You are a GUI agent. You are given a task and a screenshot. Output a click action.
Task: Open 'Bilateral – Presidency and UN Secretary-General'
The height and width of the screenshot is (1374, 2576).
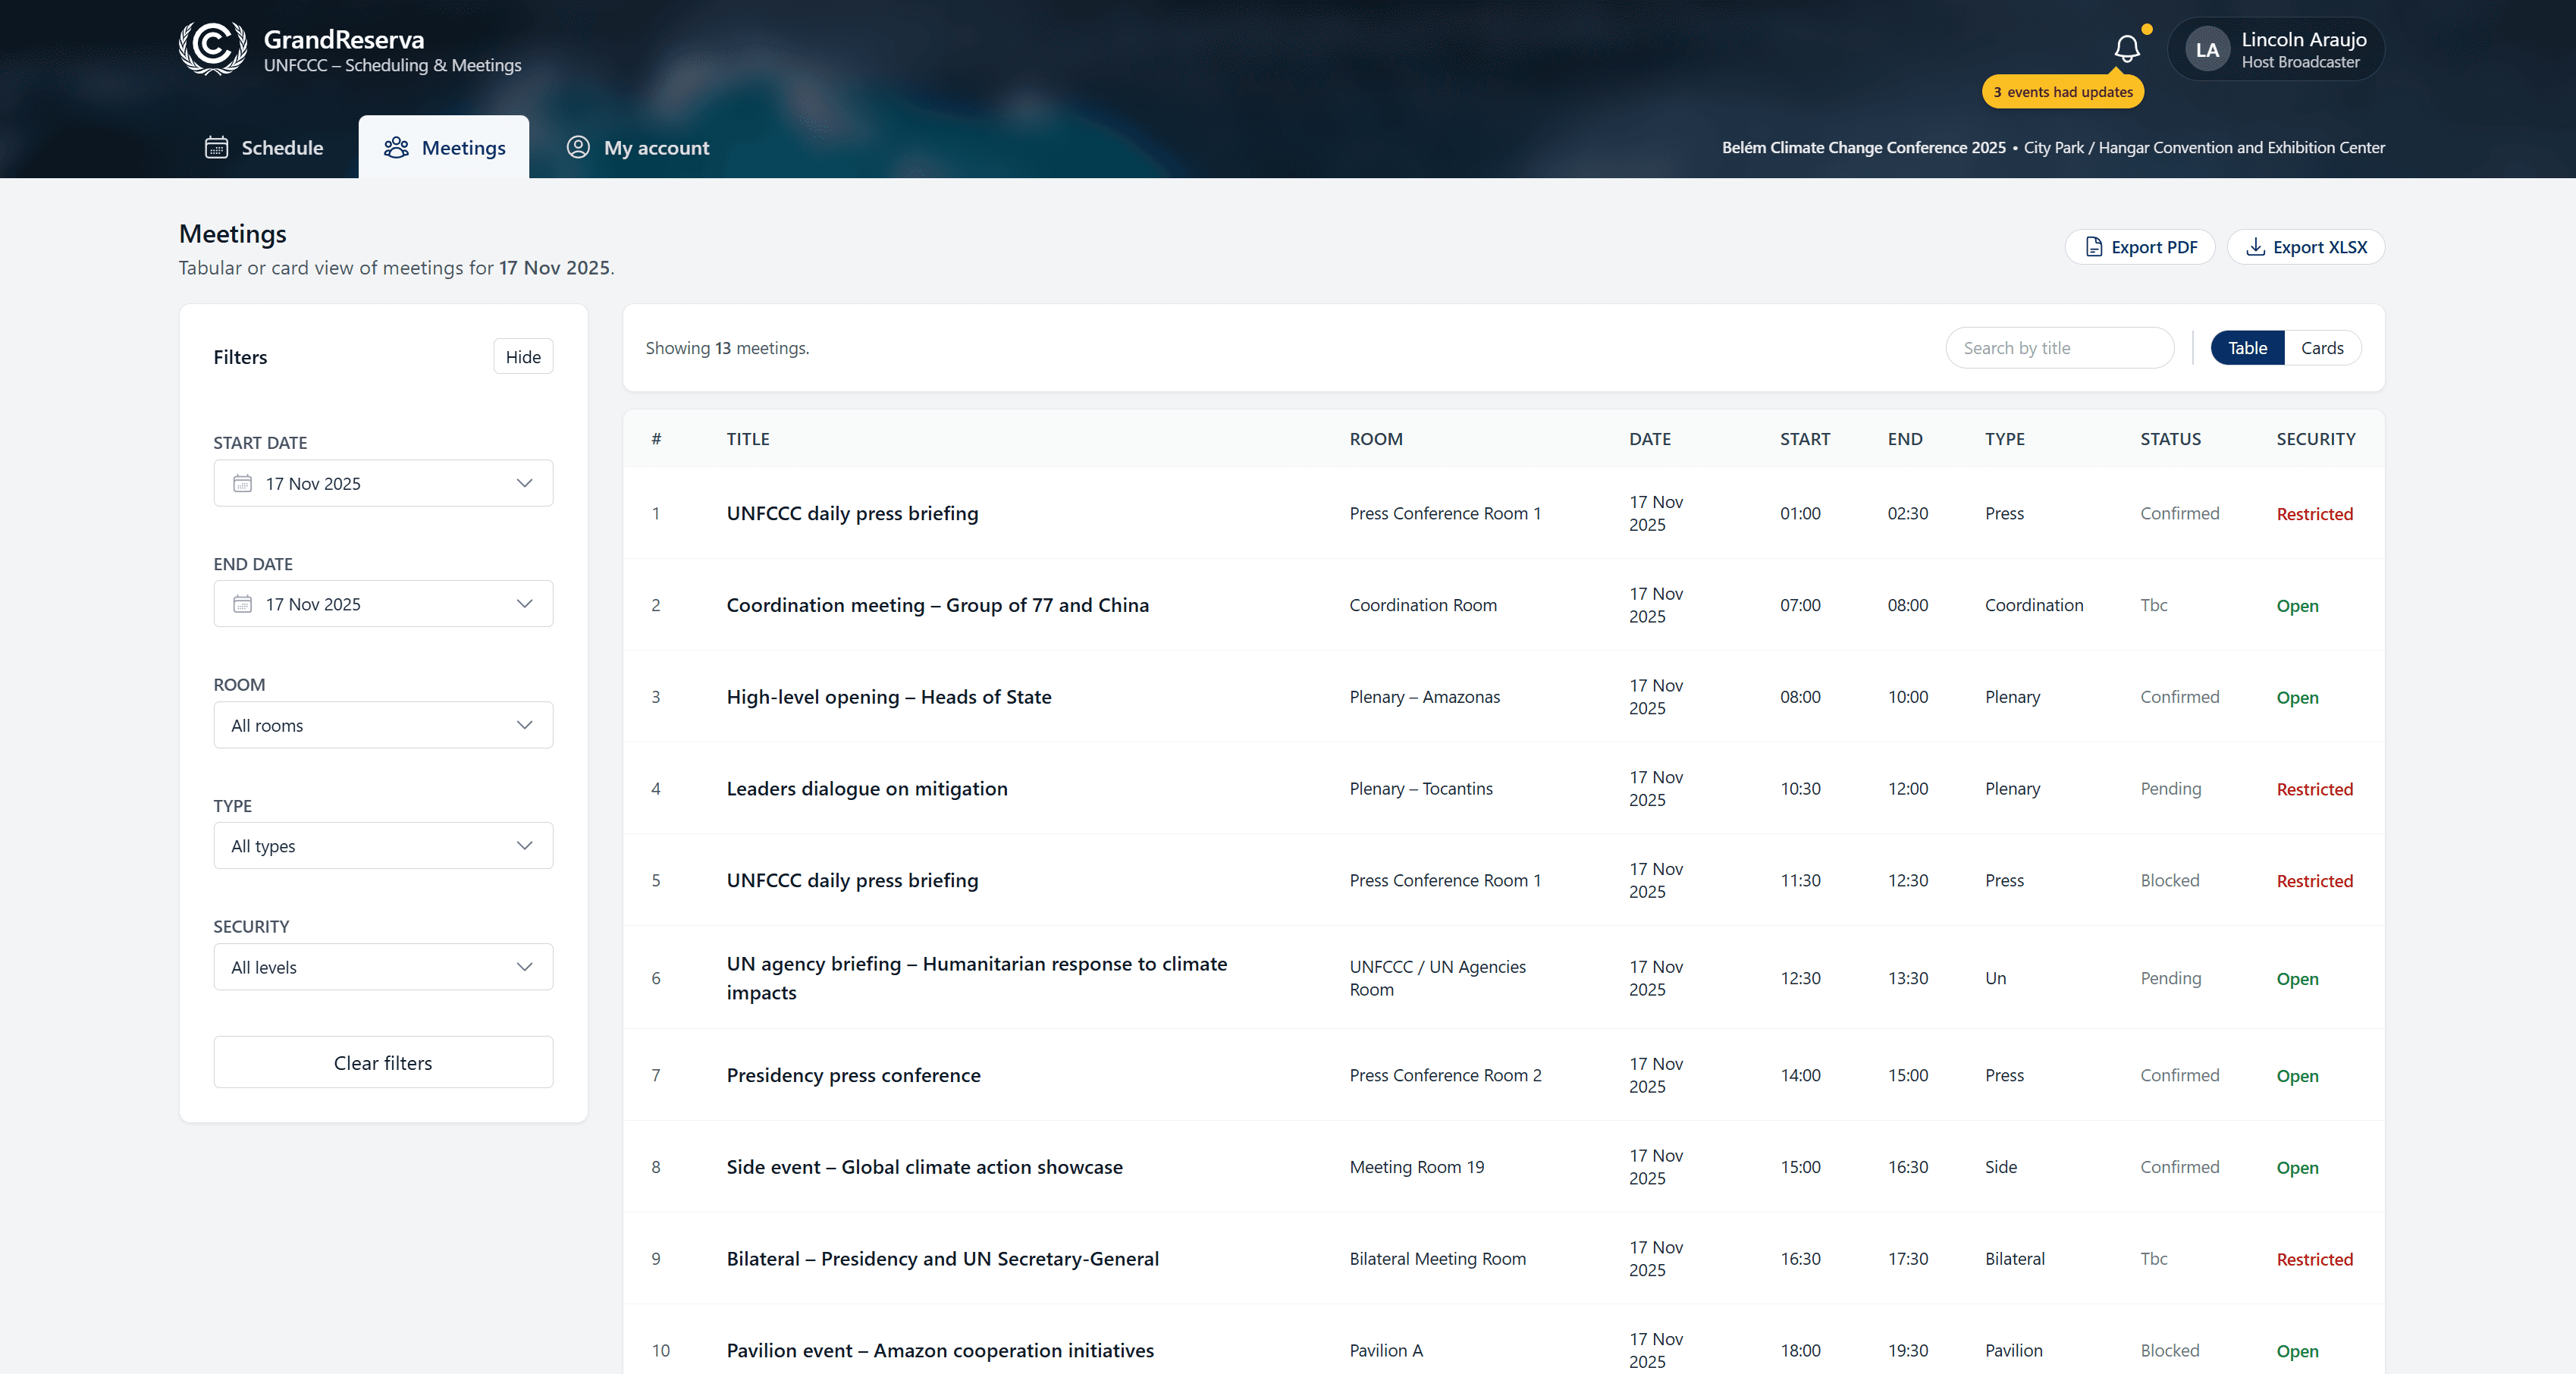click(942, 1259)
